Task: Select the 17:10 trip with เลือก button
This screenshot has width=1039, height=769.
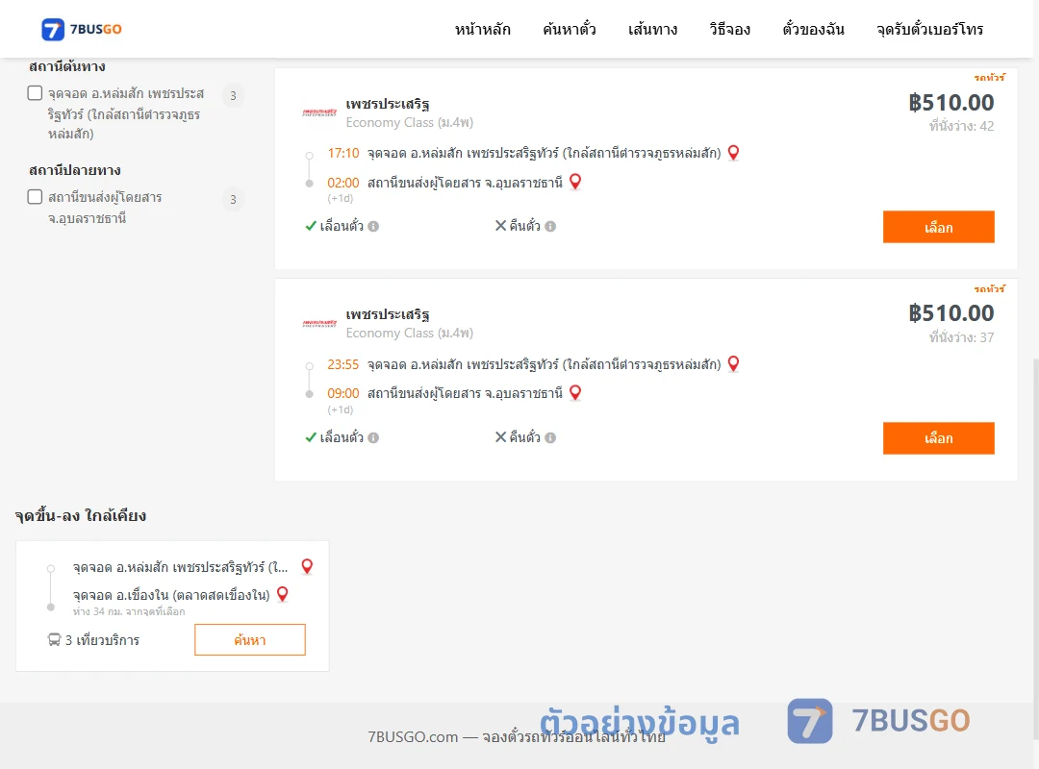Action: (x=938, y=227)
